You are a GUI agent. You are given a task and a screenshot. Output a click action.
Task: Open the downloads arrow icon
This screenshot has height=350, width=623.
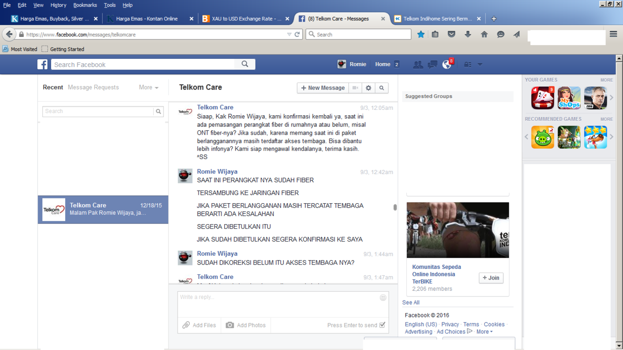tap(468, 35)
